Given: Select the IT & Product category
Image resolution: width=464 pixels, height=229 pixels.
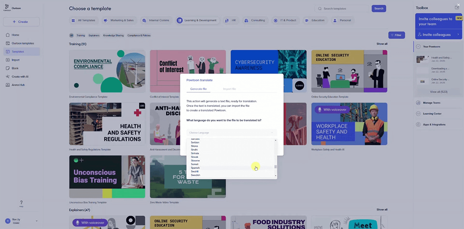Looking at the screenshot, I should pyautogui.click(x=285, y=21).
